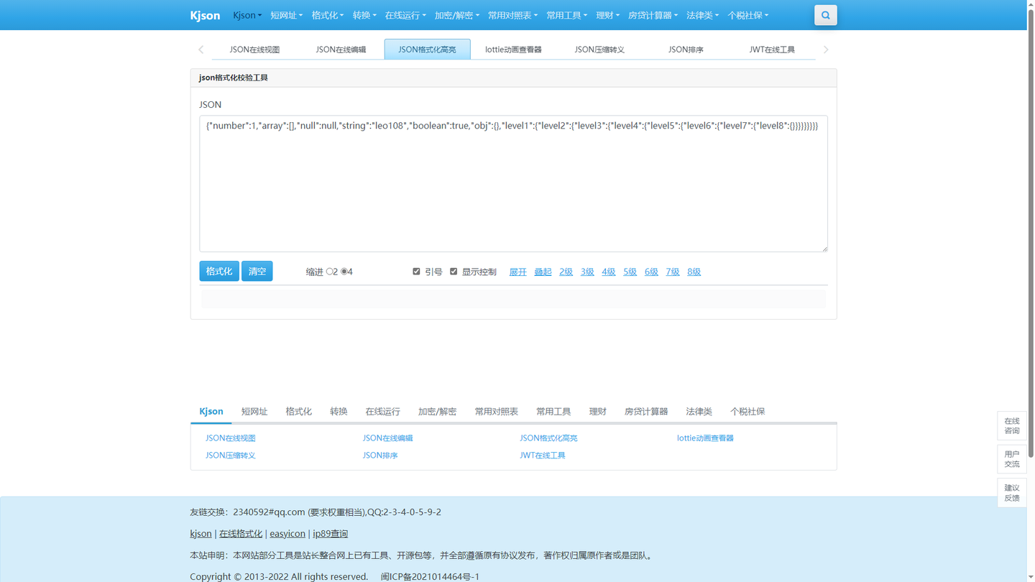The width and height of the screenshot is (1035, 582).
Task: Switch to the JSON在线视图 tab
Action: [x=254, y=50]
